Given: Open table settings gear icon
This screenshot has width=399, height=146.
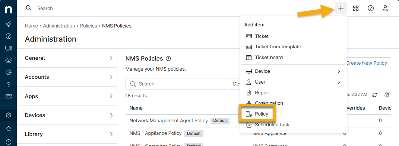Looking at the screenshot, I should pos(387,95).
